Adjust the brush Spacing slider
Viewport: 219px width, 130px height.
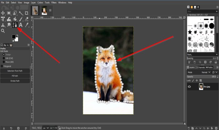201,58
